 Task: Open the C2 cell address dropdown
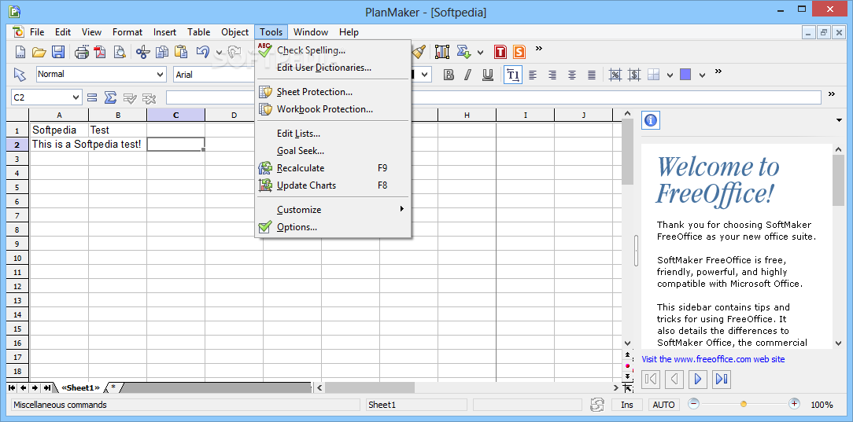coord(76,97)
